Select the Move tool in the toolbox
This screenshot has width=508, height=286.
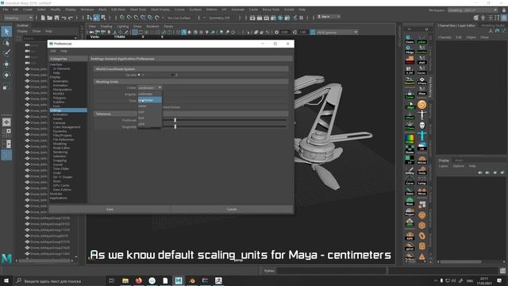pyautogui.click(x=6, y=64)
